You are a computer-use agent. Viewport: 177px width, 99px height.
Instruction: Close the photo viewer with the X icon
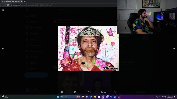(x=3, y=10)
